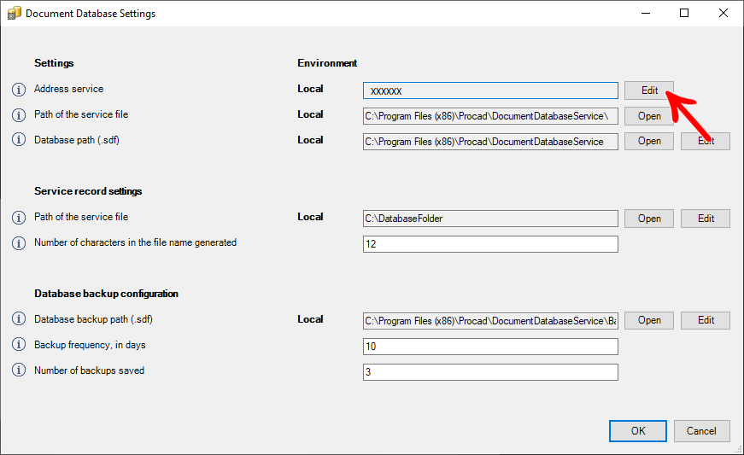The image size is (744, 455).
Task: Edit the C:\DatabaseFolder path
Action: point(706,218)
